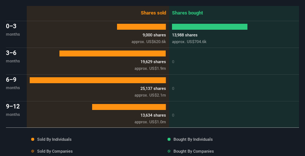Select the Bought By Companies legend label

tap(194, 151)
